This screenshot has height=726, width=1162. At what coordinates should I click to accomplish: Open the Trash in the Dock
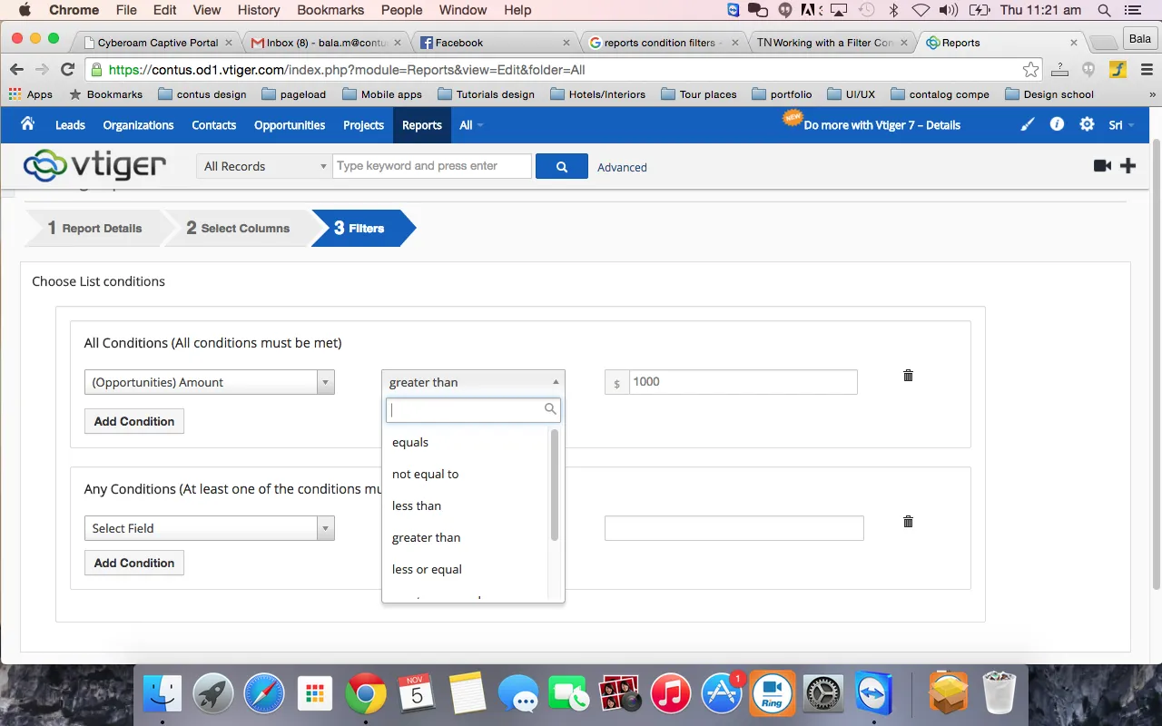coord(999,693)
